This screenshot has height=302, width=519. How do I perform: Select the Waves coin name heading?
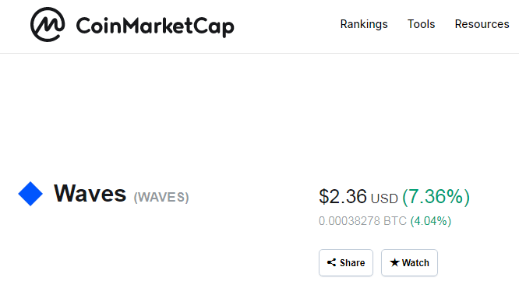pos(90,194)
